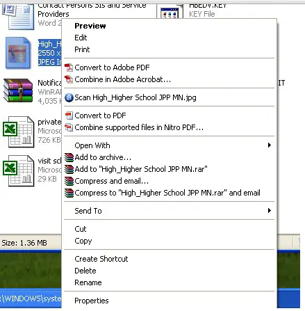Click the WinRAR icon beside Compress and email
This screenshot has height=311, width=305.
pos(69,181)
